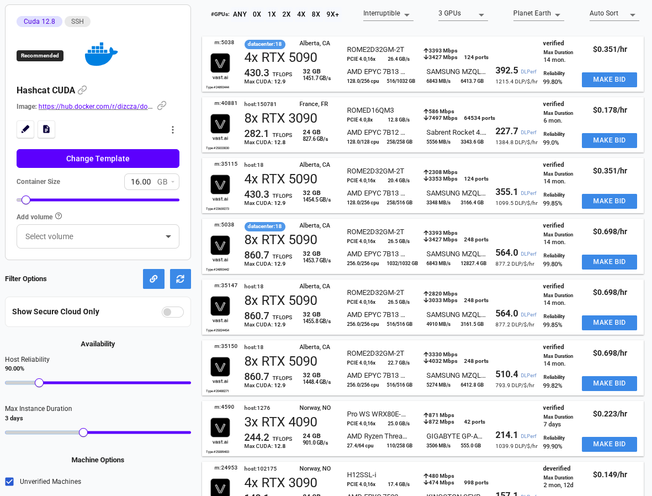This screenshot has height=496, width=652.
Task: Select the 1X GPU count filter
Action: [x=272, y=14]
